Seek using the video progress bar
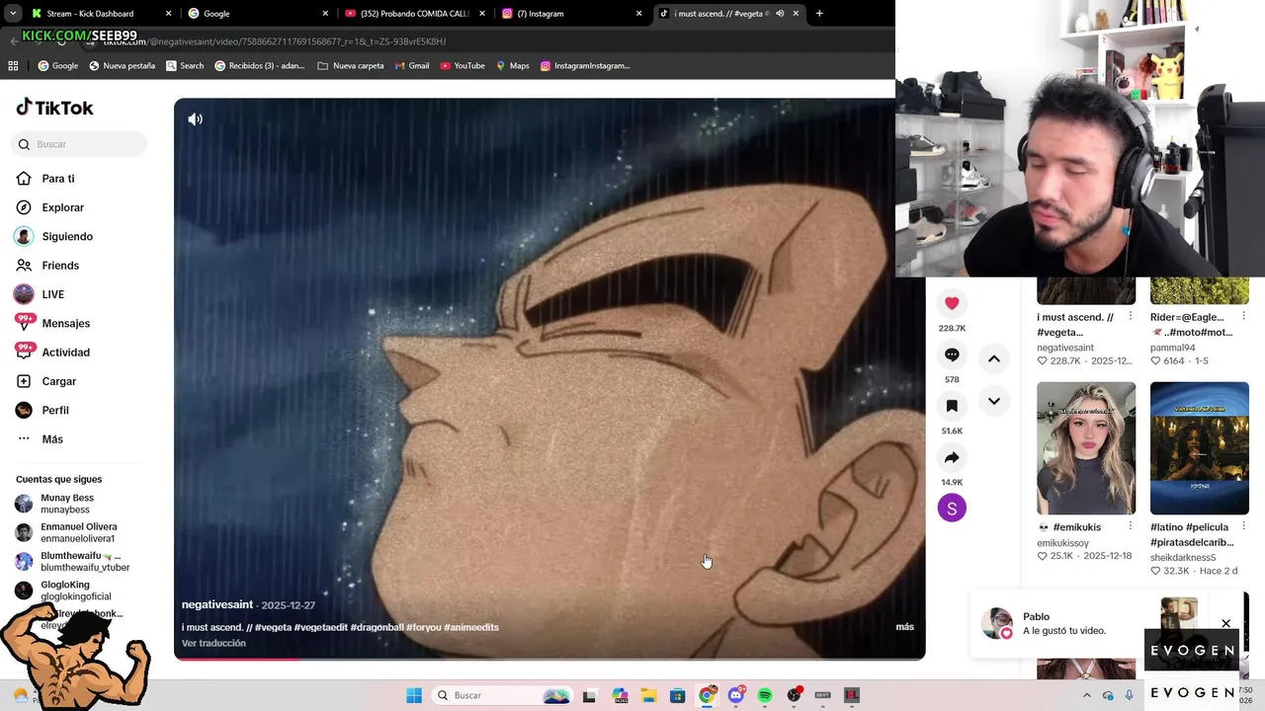1265x711 pixels. point(549,658)
